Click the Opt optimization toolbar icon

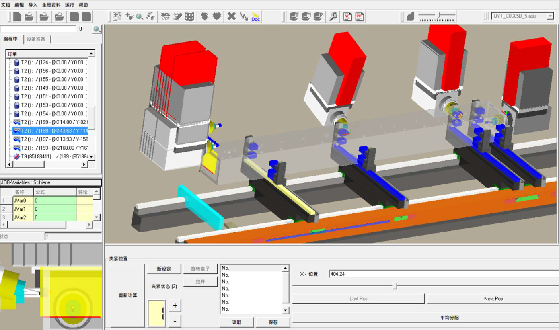pyautogui.click(x=165, y=16)
